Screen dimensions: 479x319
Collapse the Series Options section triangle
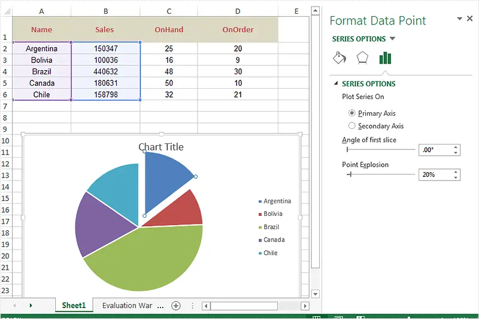pyautogui.click(x=336, y=84)
